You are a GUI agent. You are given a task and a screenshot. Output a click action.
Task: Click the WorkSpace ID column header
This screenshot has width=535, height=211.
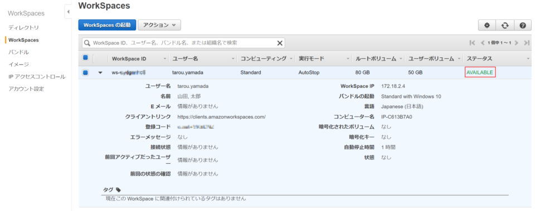[x=129, y=59]
